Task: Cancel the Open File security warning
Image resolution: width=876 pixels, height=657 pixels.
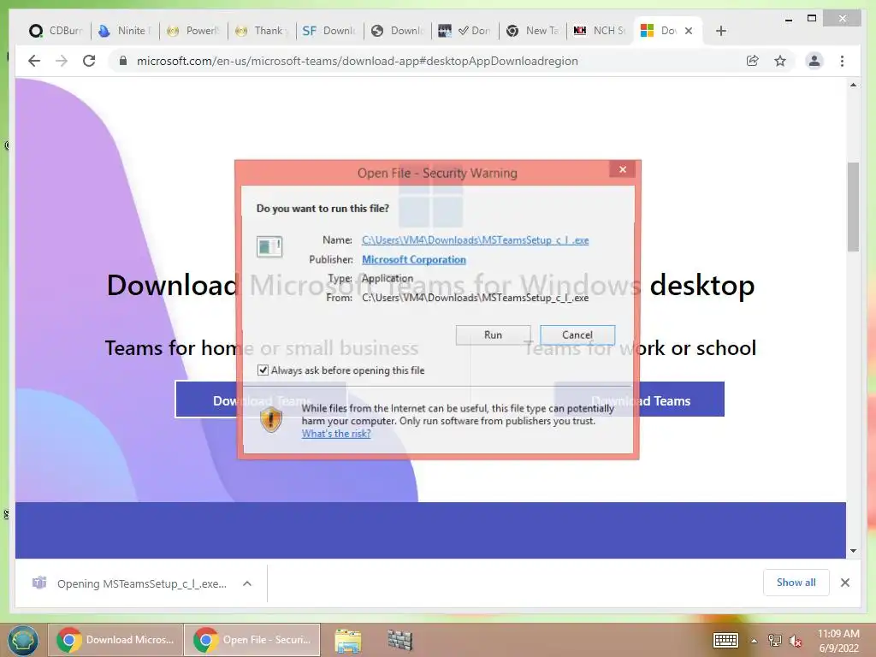Action: pyautogui.click(x=577, y=334)
